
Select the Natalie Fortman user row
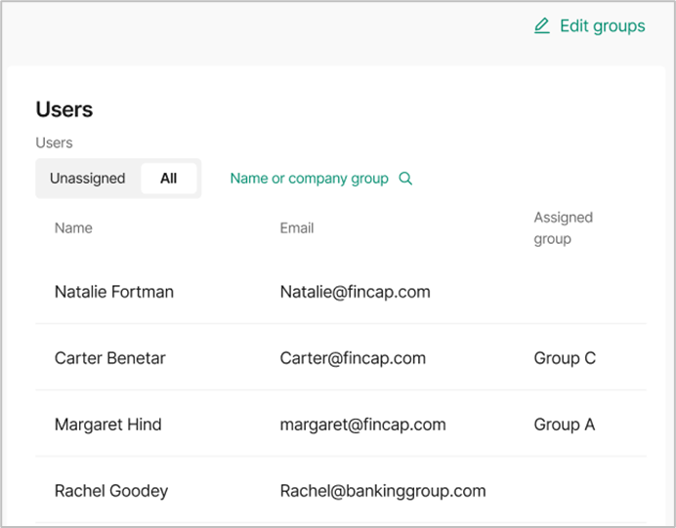(x=114, y=292)
